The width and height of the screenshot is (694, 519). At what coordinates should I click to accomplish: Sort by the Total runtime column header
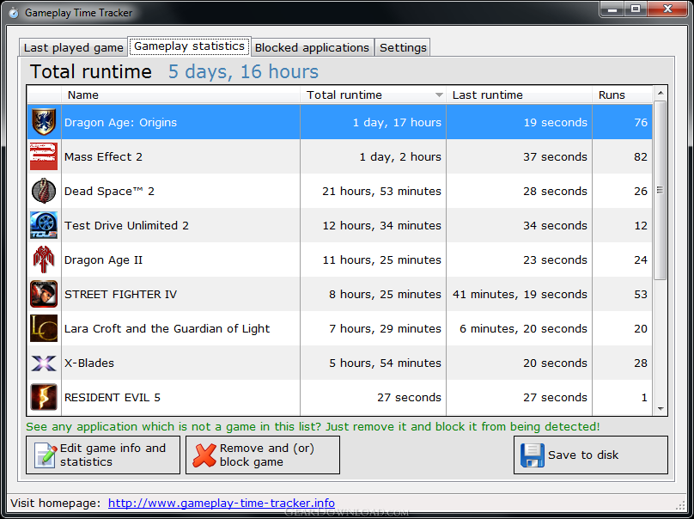pyautogui.click(x=373, y=95)
